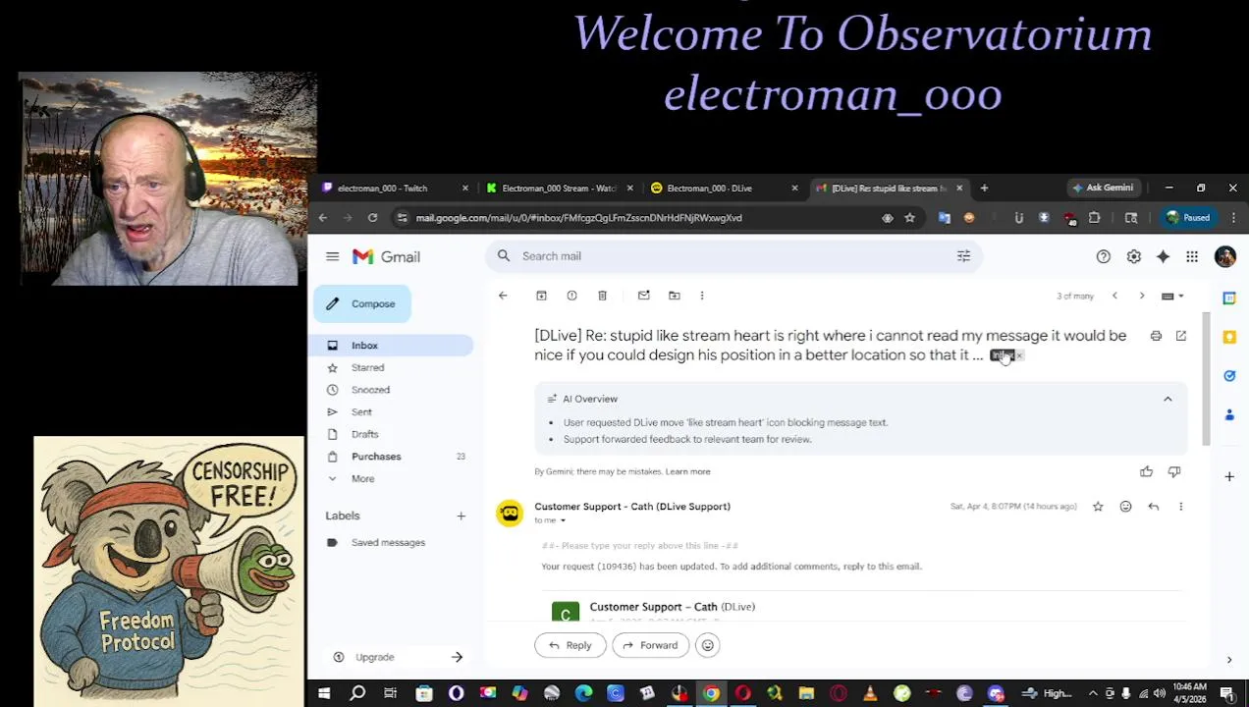Open conversation in new window
Screen dimensions: 1249x707
[x=1181, y=336]
